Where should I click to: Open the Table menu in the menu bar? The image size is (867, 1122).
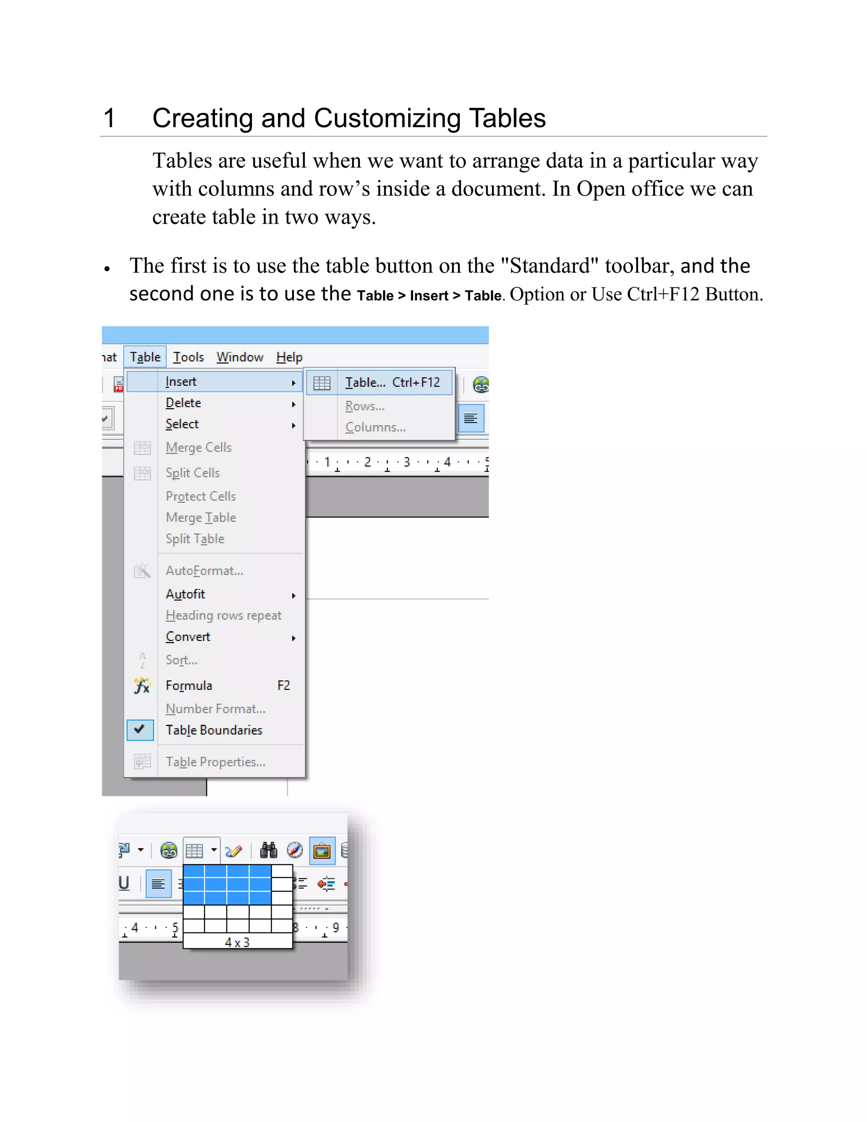tap(145, 357)
